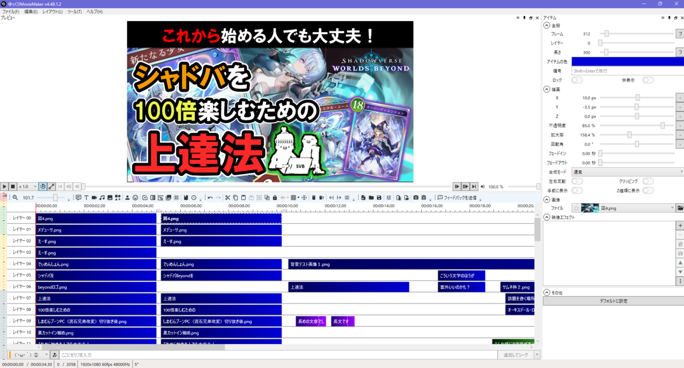This screenshot has width=684, height=368.
Task: Toggle the loop playback icon
Action: click(x=43, y=187)
